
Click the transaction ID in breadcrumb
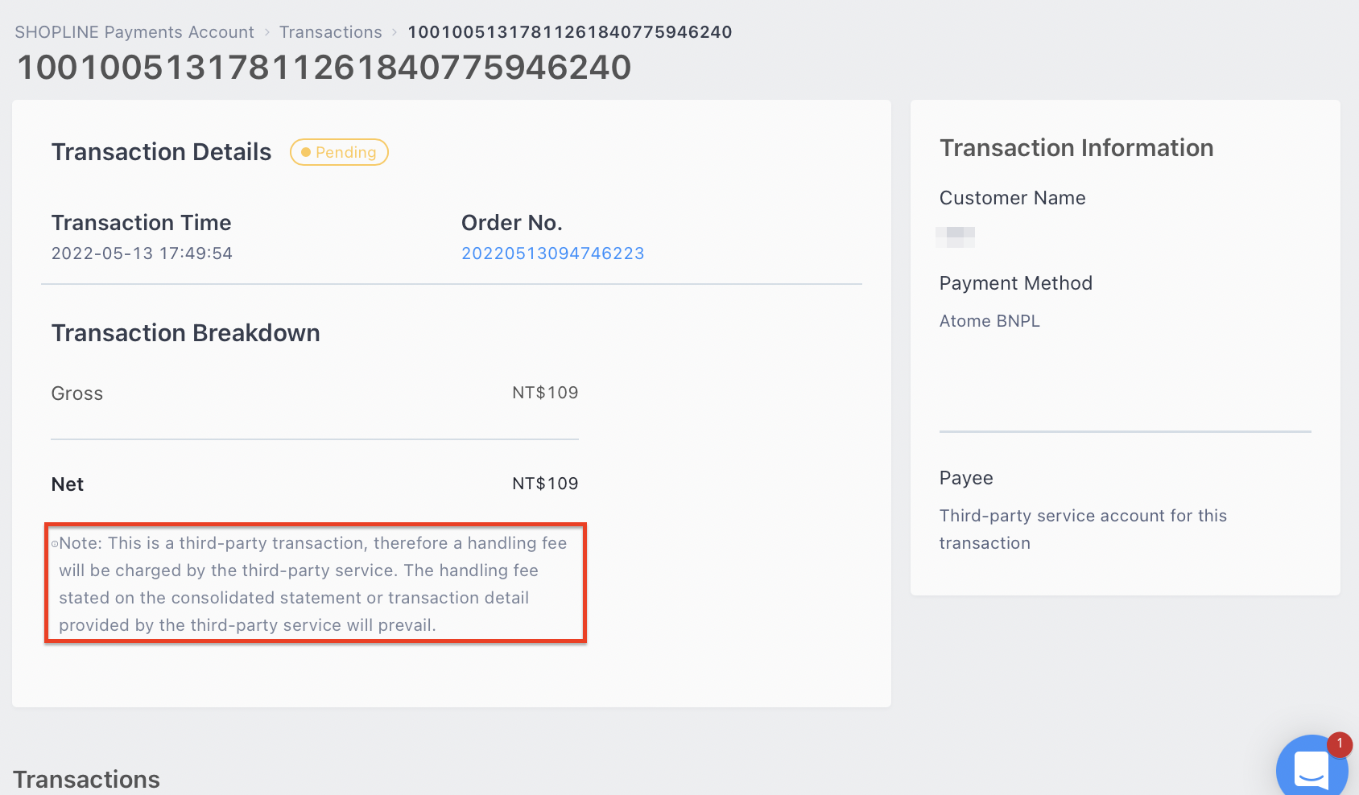(570, 32)
